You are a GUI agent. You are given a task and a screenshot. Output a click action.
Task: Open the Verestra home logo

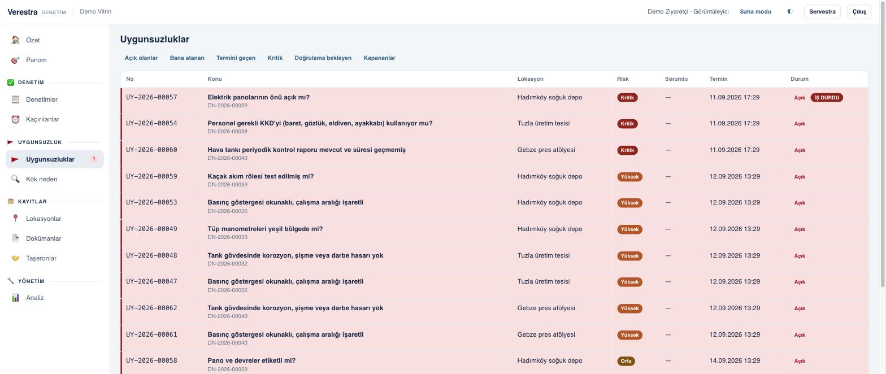[23, 11]
